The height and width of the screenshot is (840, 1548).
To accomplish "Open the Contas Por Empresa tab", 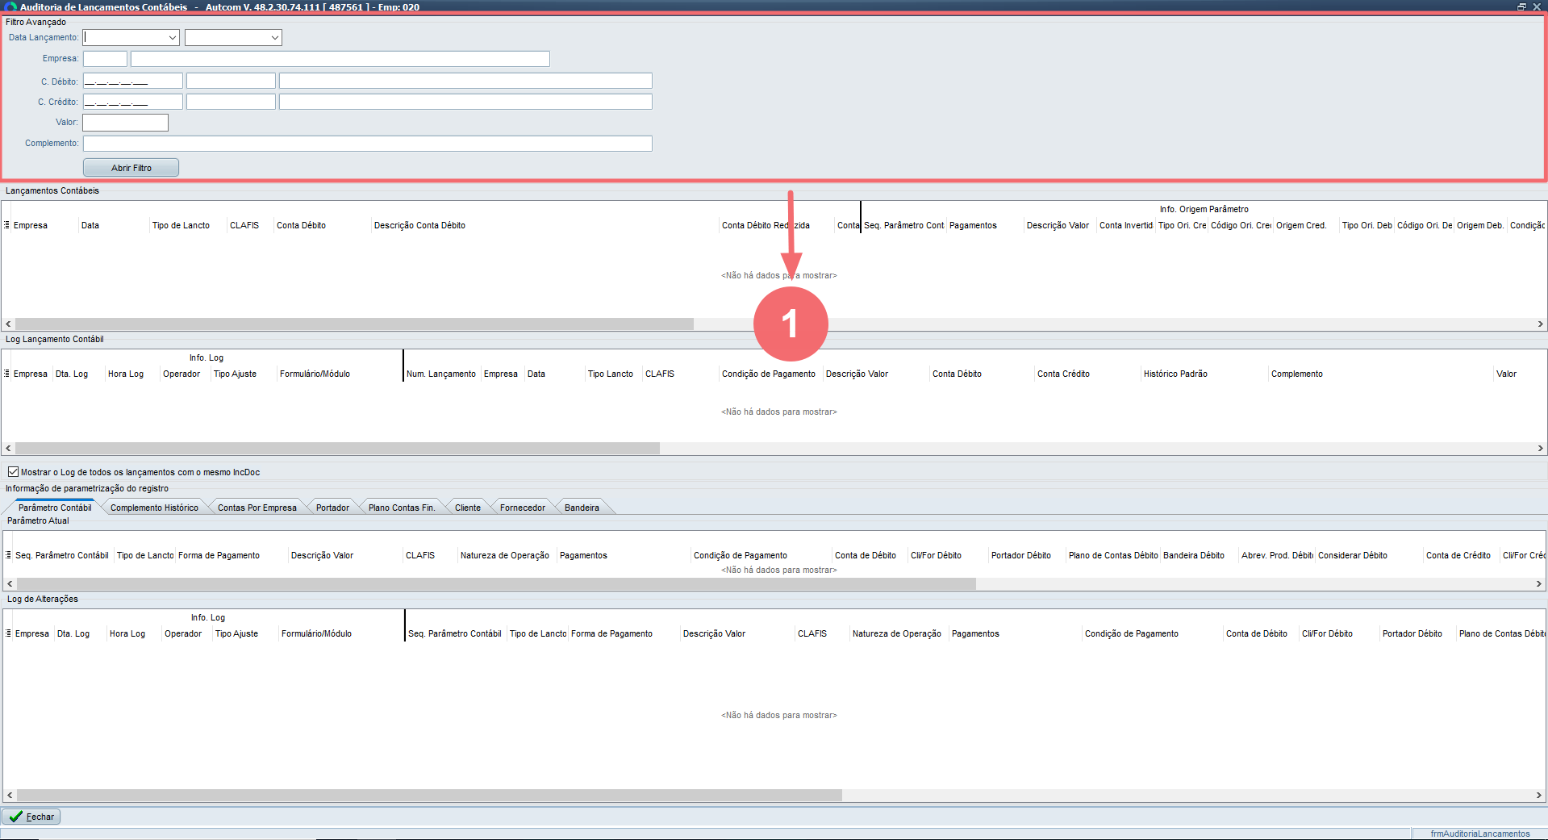I will tap(257, 508).
